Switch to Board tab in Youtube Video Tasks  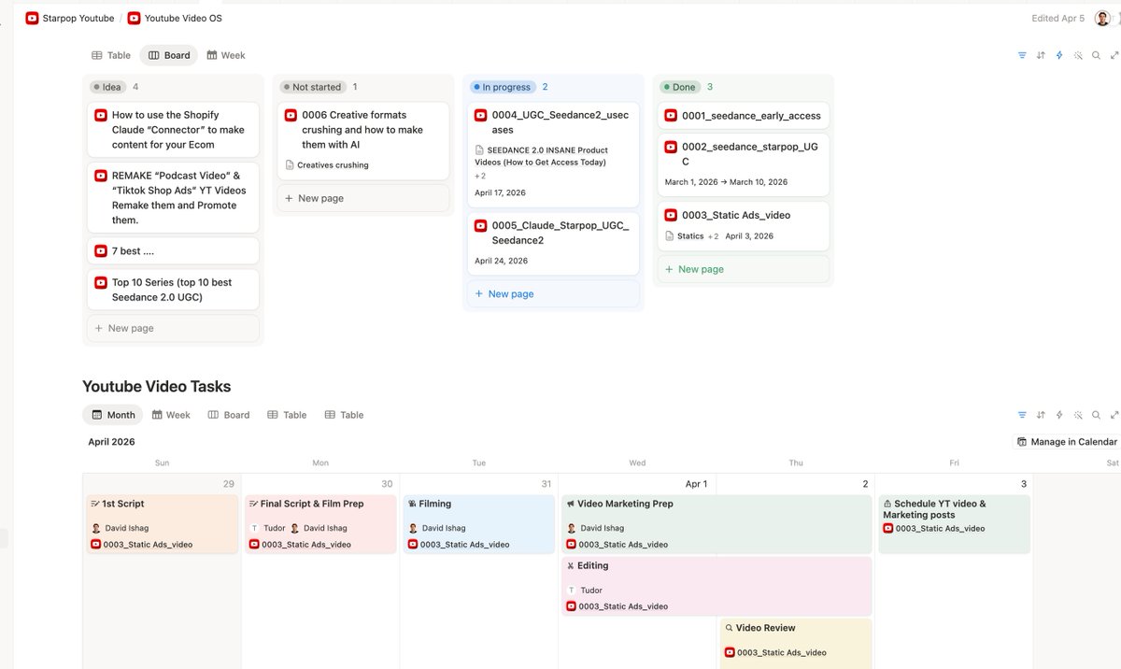[229, 415]
